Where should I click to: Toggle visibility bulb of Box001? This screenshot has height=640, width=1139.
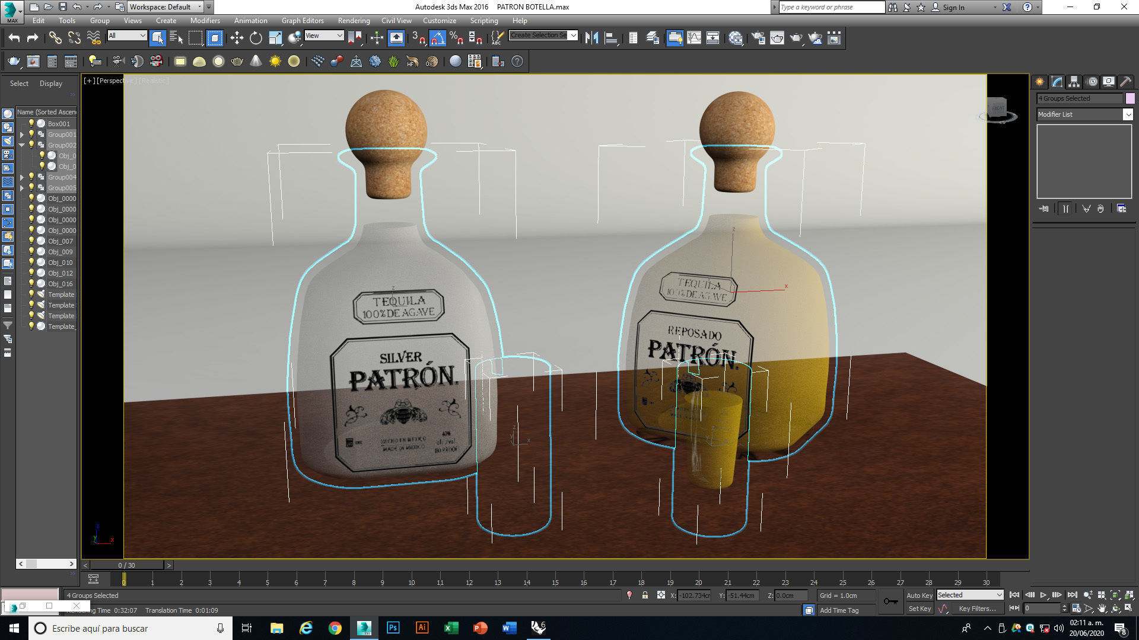[31, 123]
